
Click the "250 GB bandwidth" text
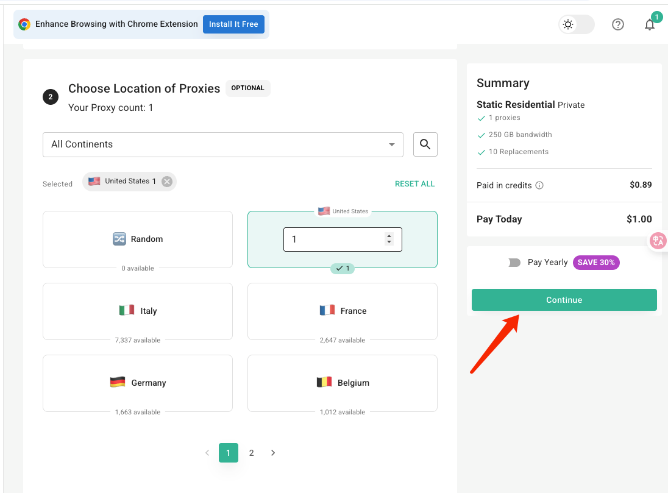click(x=520, y=135)
